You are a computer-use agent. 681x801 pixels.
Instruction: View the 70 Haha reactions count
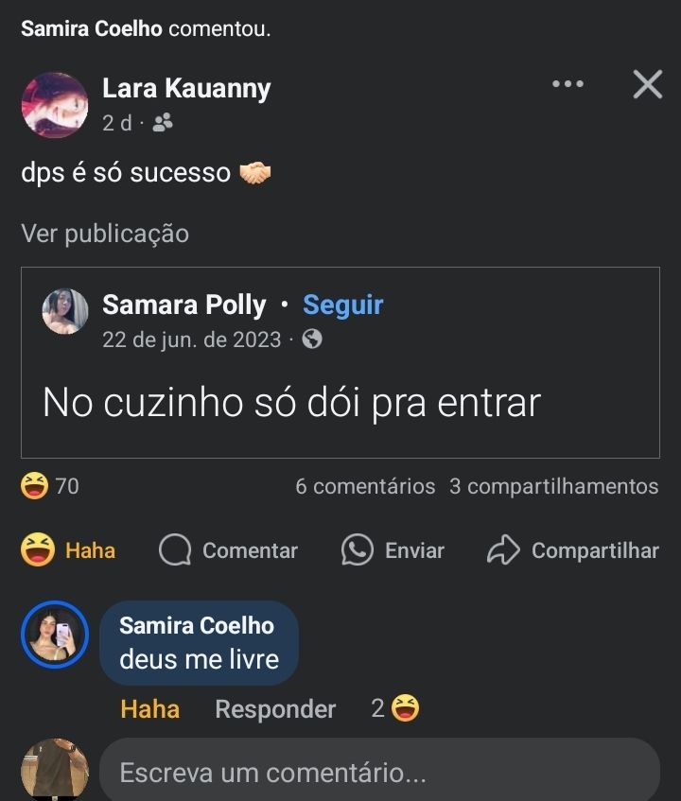[x=50, y=486]
